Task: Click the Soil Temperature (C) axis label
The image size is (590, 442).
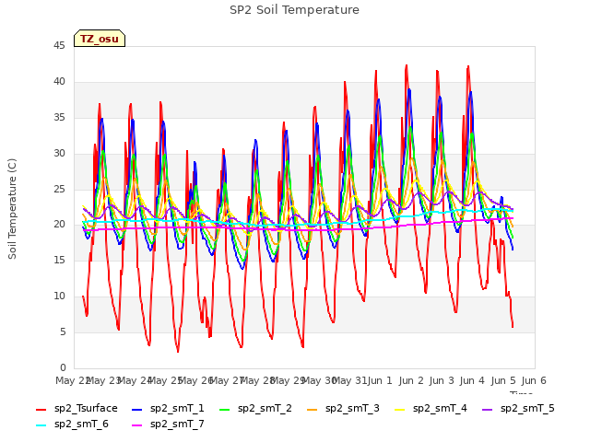Action: (x=12, y=209)
